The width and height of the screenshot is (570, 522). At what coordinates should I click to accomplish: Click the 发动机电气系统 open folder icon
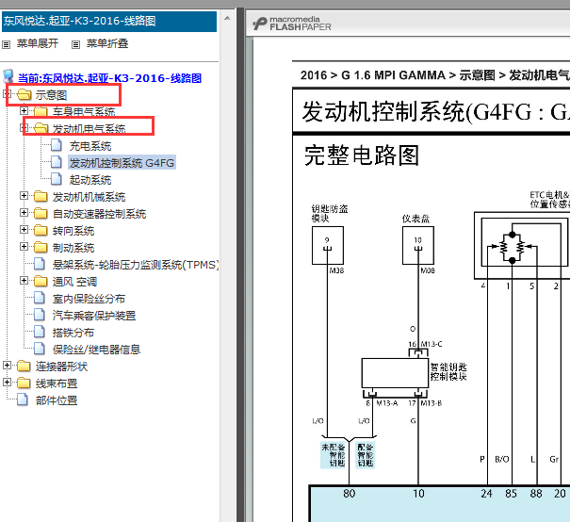41,128
